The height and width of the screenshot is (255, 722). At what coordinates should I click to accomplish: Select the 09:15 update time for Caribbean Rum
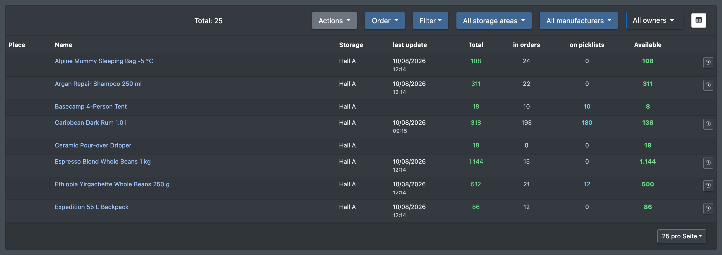click(x=400, y=131)
